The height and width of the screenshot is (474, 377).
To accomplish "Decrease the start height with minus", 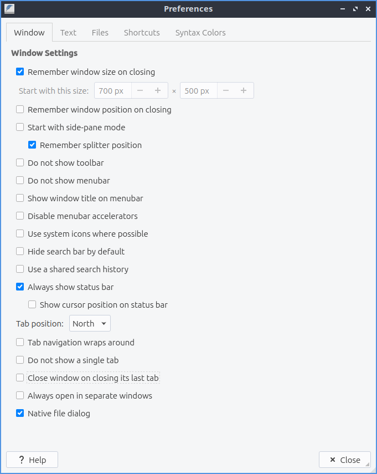I will click(226, 91).
